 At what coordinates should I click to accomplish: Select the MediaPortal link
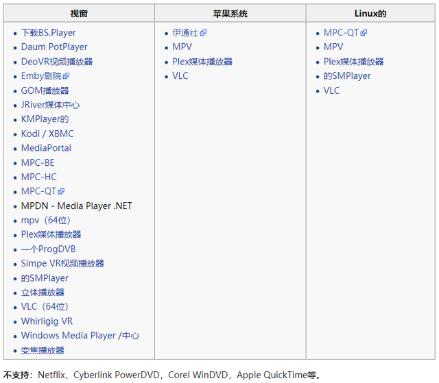pos(46,148)
